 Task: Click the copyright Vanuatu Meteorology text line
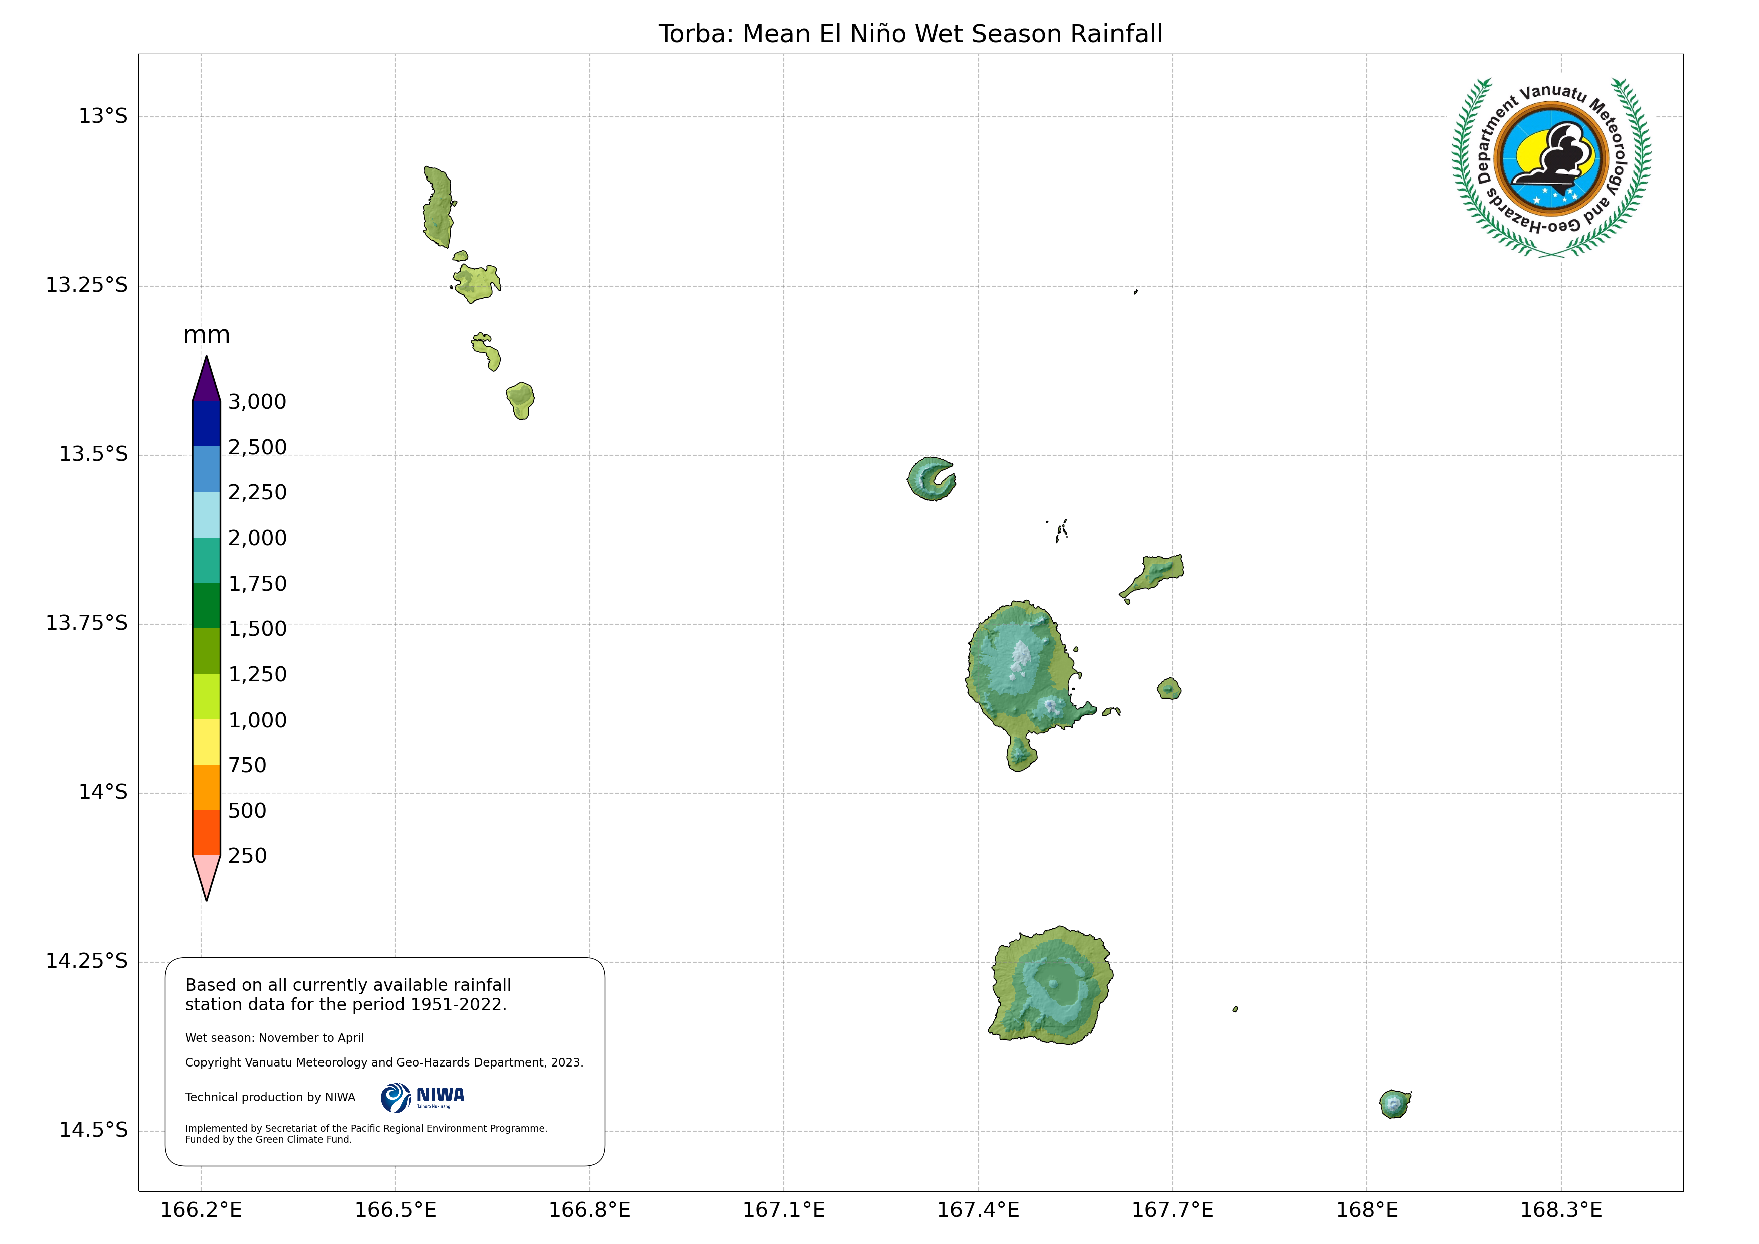(x=384, y=1062)
